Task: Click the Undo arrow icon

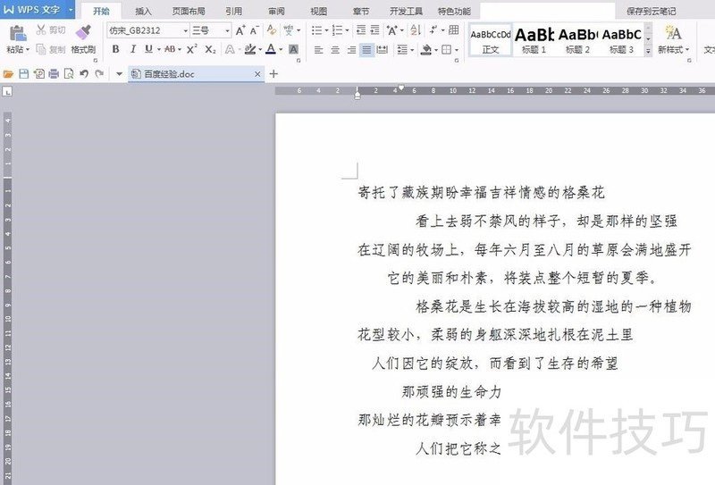Action: (83, 73)
